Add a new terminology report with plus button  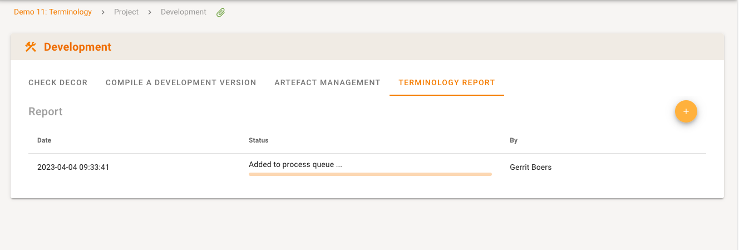pos(686,111)
